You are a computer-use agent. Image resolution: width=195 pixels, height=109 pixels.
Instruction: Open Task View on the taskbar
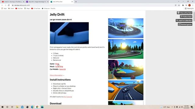(x=12, y=107)
